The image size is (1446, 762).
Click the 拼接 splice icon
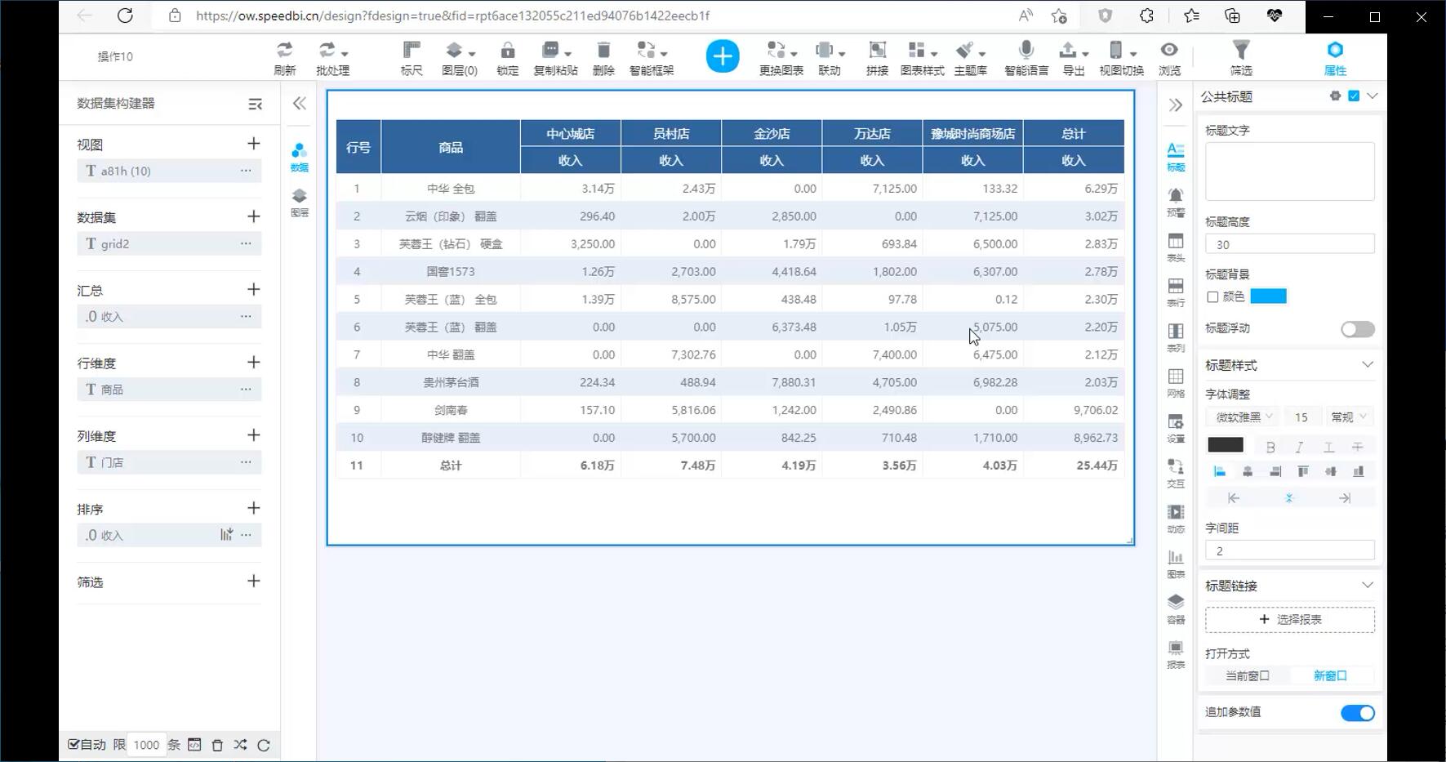coord(877,51)
